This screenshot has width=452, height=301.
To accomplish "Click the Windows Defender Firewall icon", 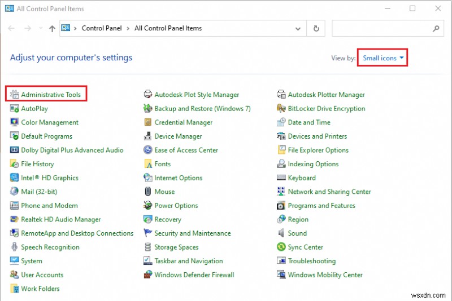I will pyautogui.click(x=148, y=275).
